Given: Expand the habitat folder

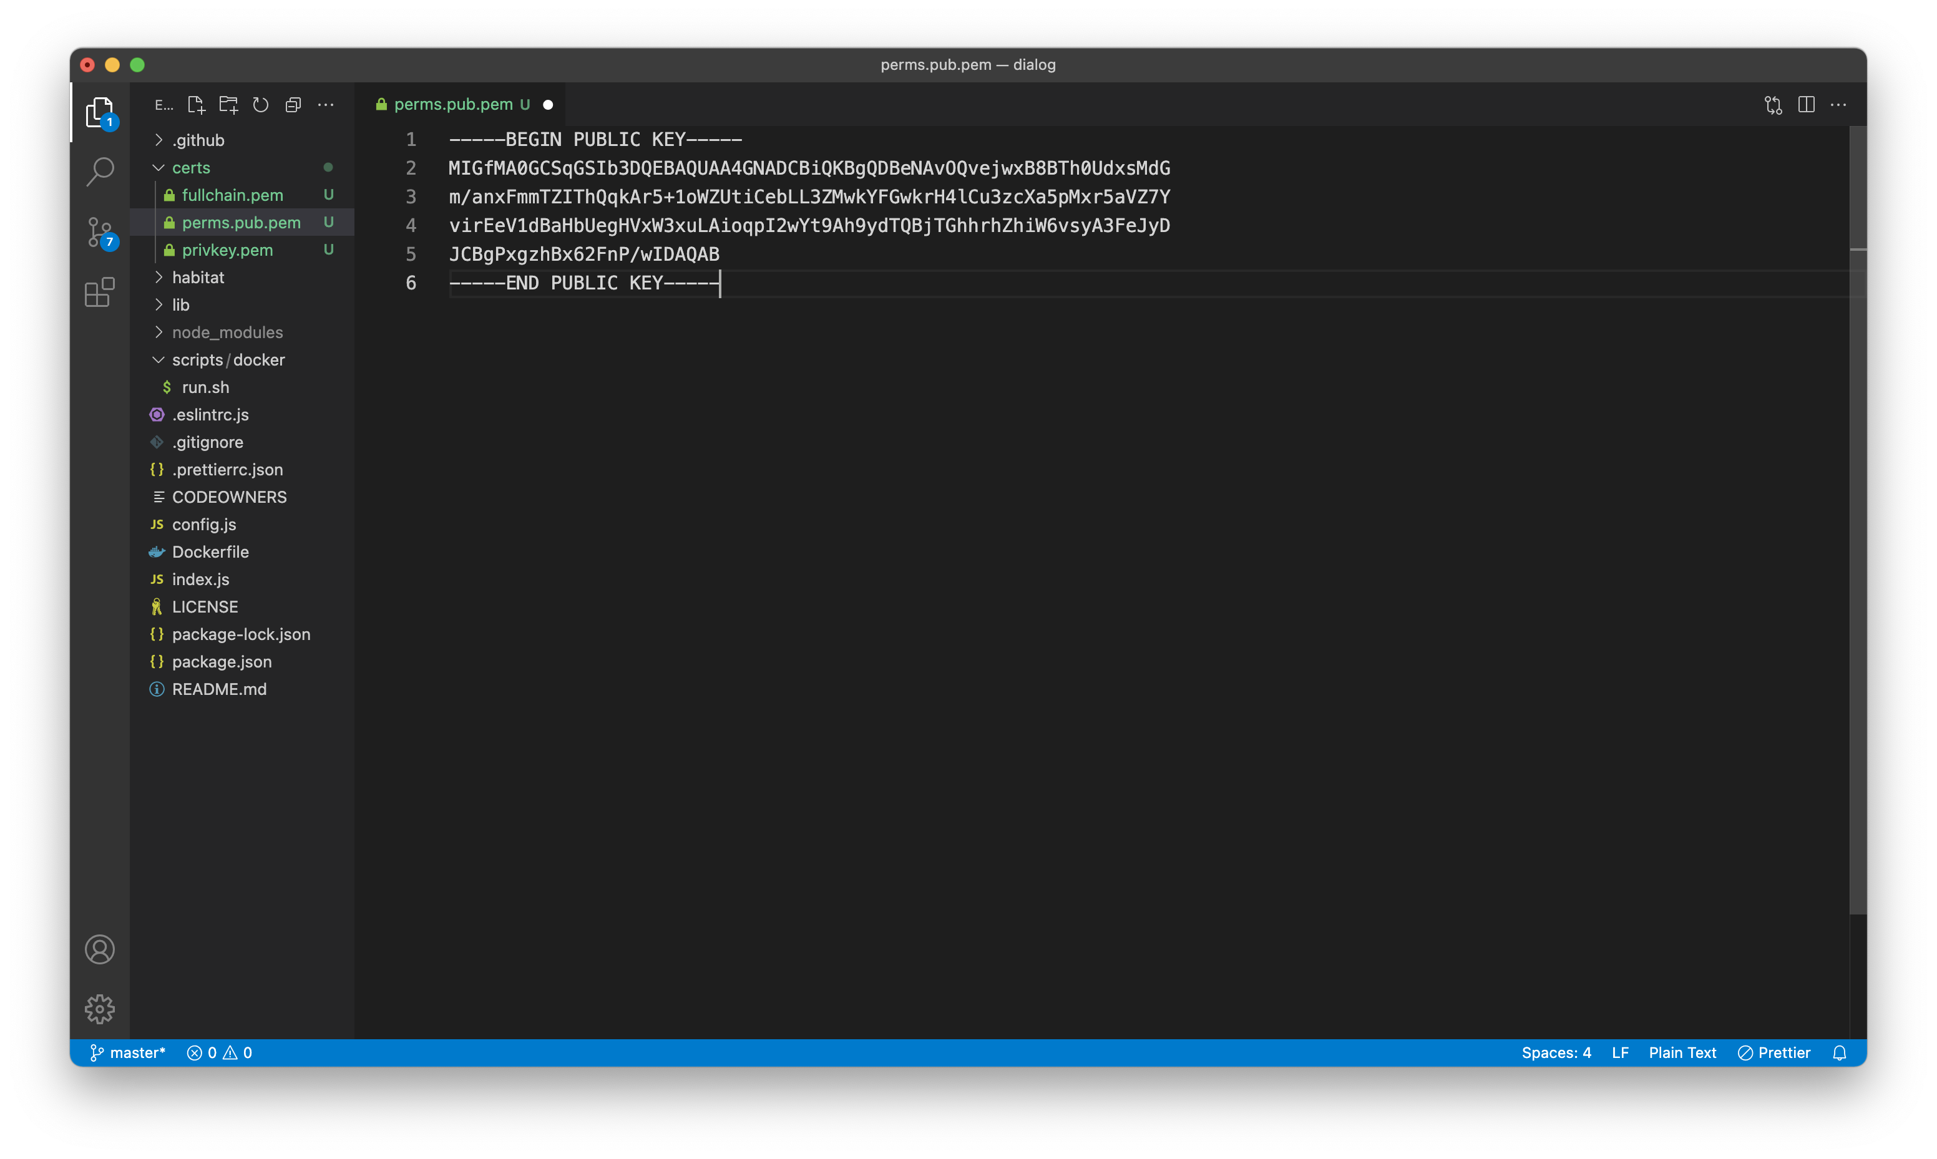Looking at the screenshot, I should [242, 277].
